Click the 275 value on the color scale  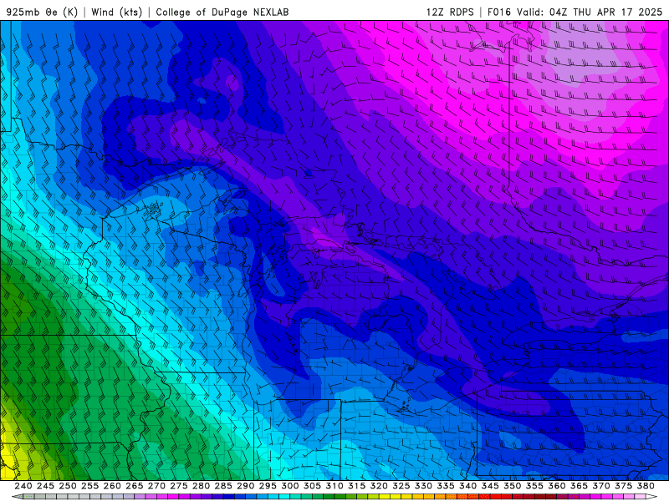179,486
